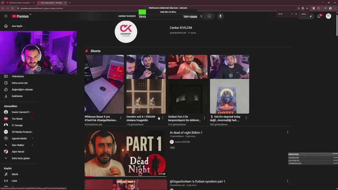Open browser extensions puzzle icon

(318, 8)
